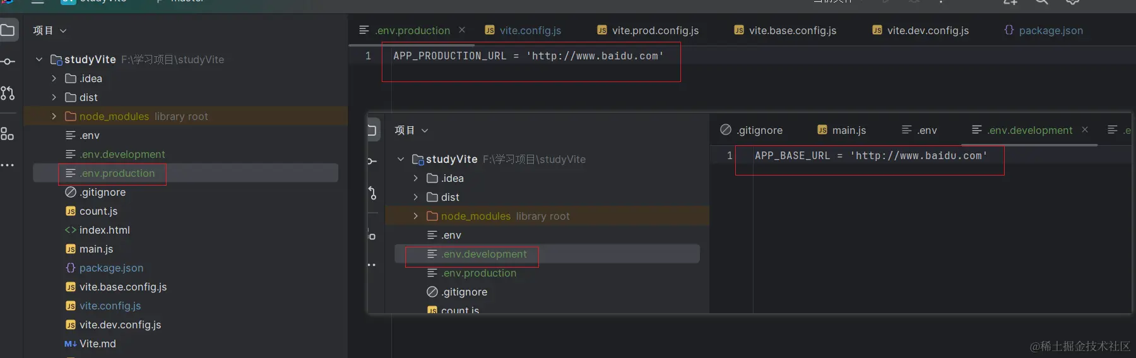Click the APP_BASE_URL code line in inset editor

coord(871,155)
